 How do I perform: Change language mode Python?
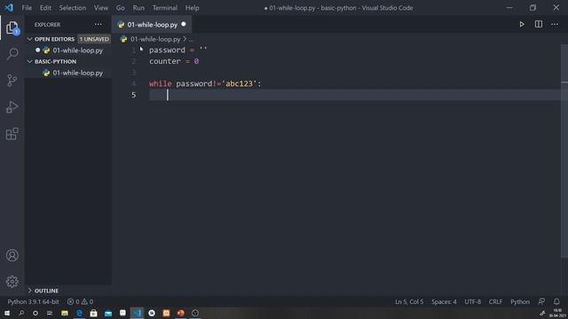click(x=520, y=301)
